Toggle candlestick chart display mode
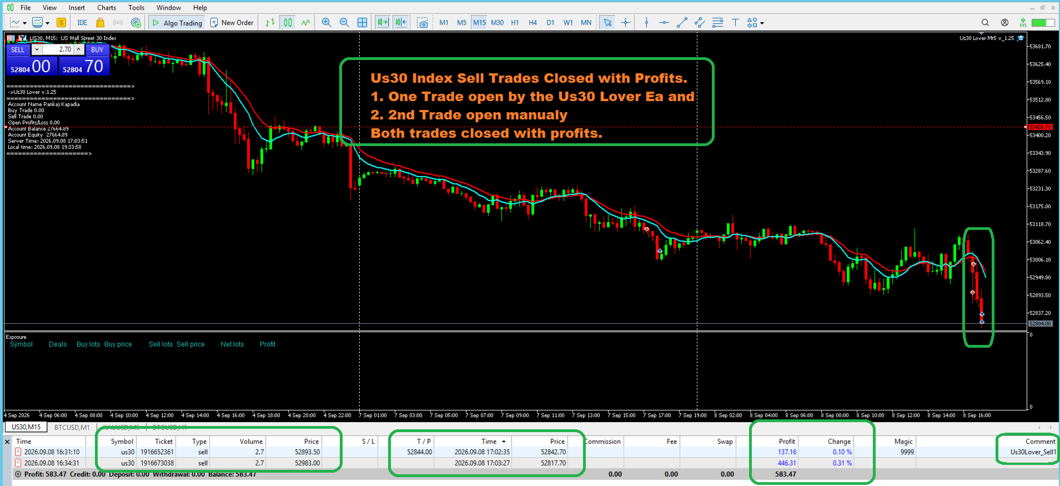 [288, 22]
